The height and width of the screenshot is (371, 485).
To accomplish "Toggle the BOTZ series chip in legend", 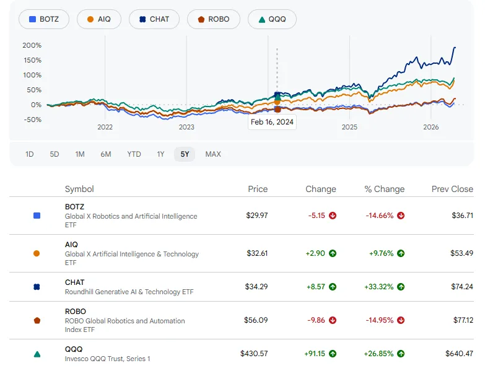I will click(x=44, y=19).
